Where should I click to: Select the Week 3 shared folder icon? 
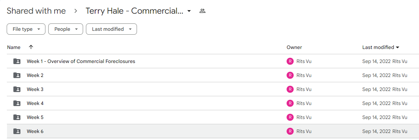(x=17, y=89)
